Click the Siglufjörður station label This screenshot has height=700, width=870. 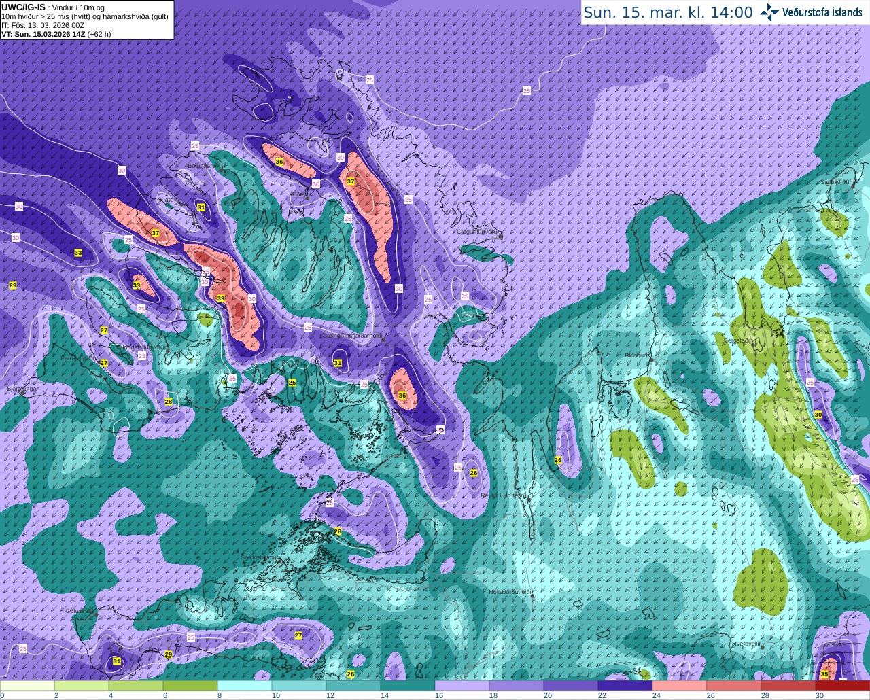click(x=835, y=182)
